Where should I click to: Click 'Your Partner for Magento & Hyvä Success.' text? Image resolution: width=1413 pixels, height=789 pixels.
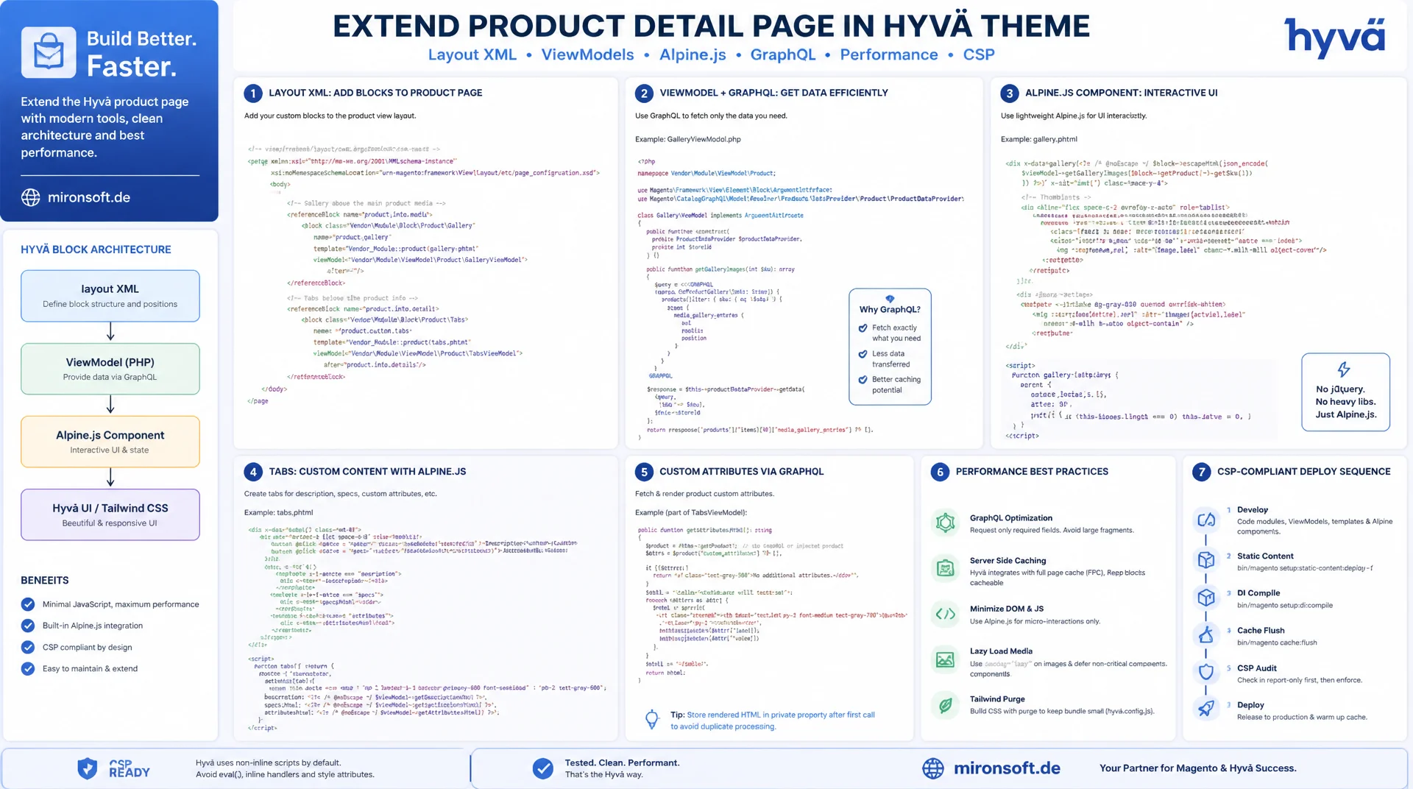click(1197, 768)
